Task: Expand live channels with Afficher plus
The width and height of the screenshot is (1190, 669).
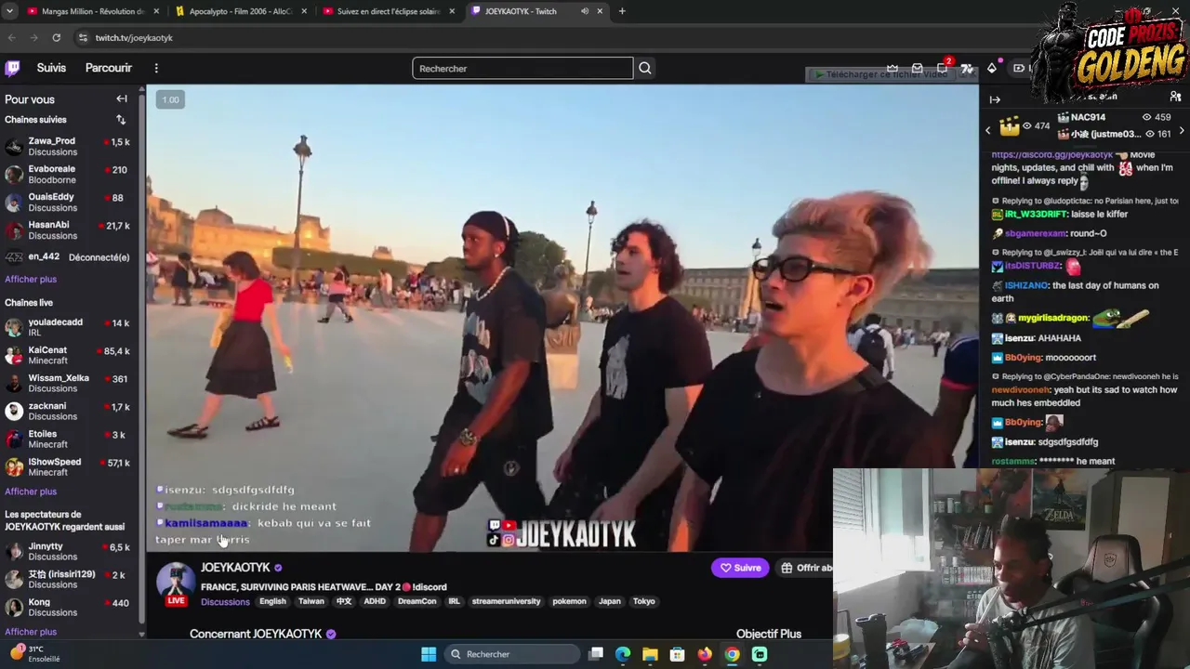Action: [x=31, y=492]
